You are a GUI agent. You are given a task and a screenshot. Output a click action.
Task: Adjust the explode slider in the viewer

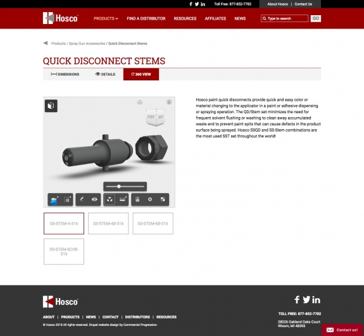[119, 186]
